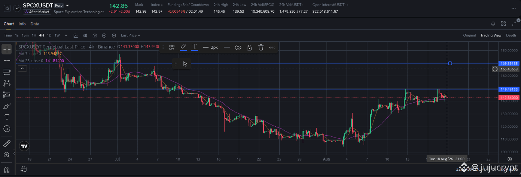
Task: Choose the pattern drawing tool
Action: point(7,83)
